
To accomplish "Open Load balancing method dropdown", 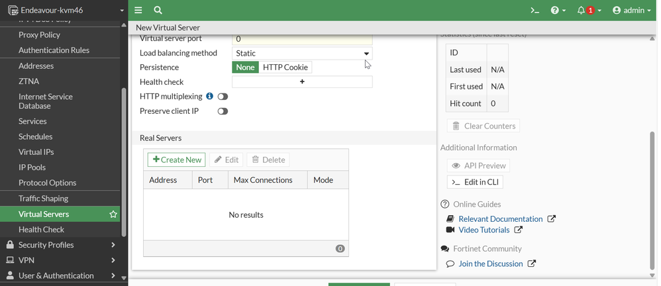I will tap(302, 53).
